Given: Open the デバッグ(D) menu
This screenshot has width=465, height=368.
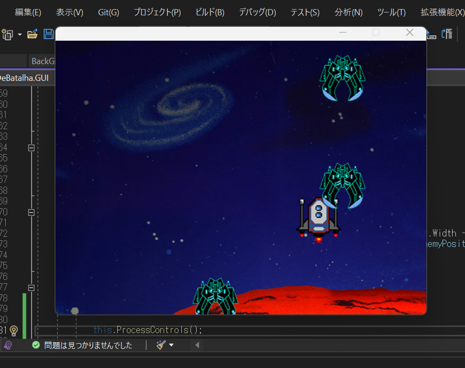Looking at the screenshot, I should click(x=257, y=12).
